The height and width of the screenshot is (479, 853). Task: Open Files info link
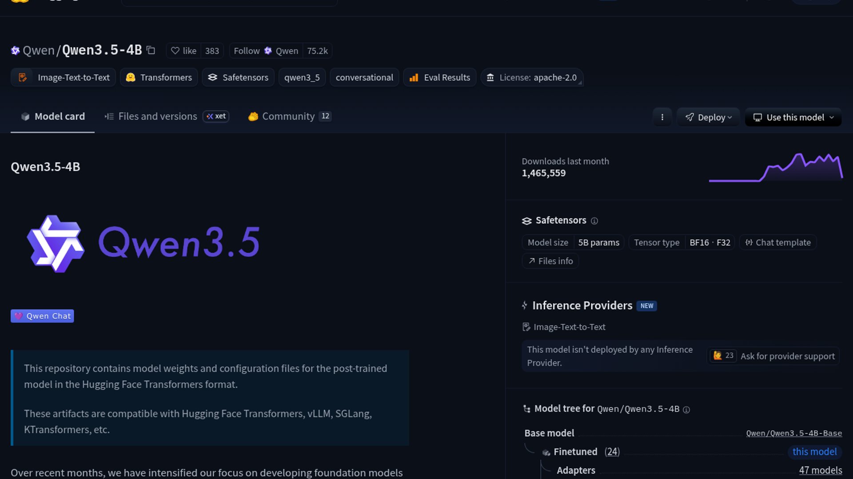click(x=550, y=261)
